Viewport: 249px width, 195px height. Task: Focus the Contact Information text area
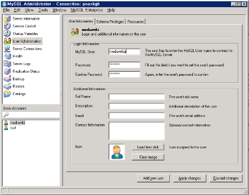click(x=137, y=131)
